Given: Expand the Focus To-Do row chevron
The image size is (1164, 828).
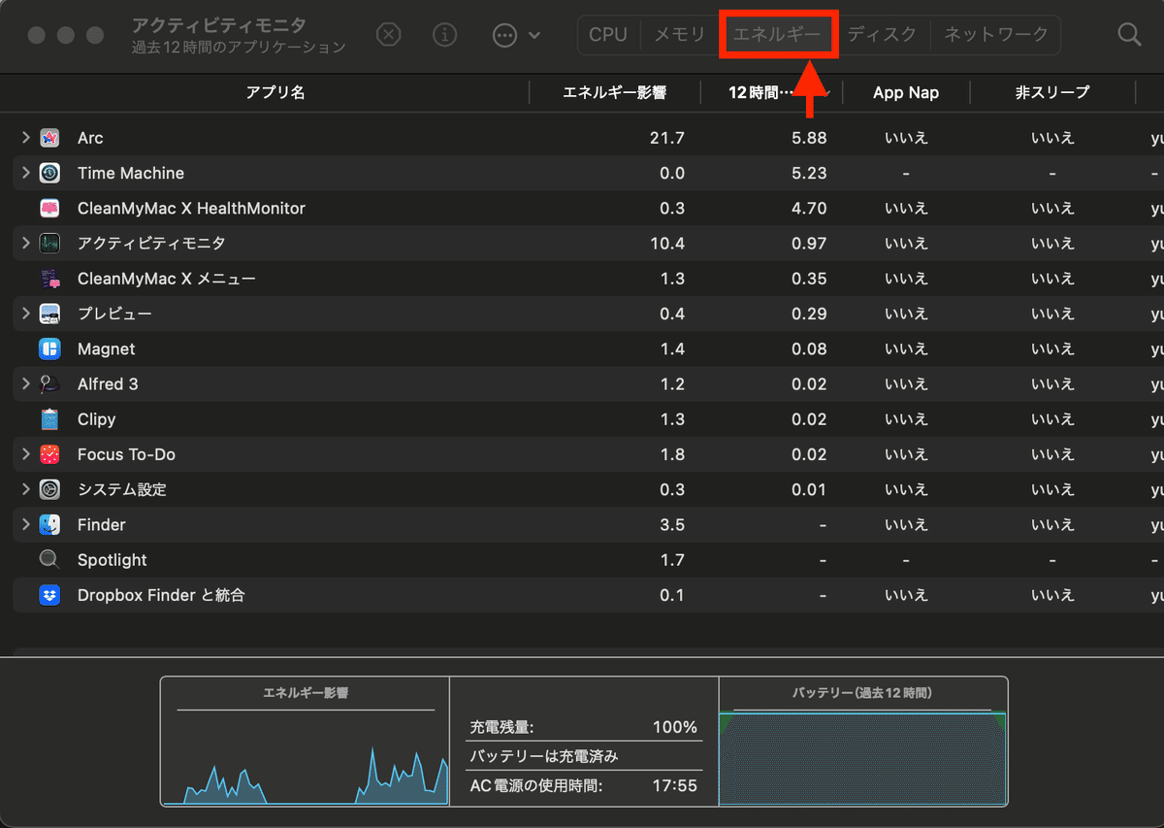Looking at the screenshot, I should coord(26,454).
